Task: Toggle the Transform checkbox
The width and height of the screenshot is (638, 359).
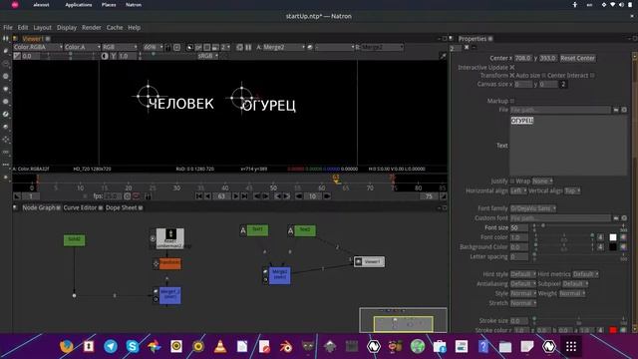Action: [512, 76]
